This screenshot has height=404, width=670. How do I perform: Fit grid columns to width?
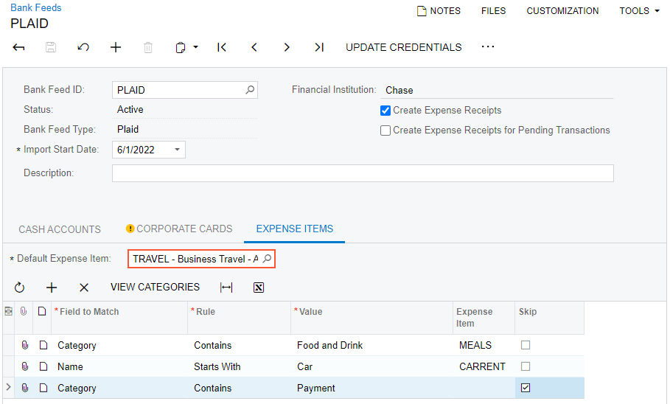226,288
